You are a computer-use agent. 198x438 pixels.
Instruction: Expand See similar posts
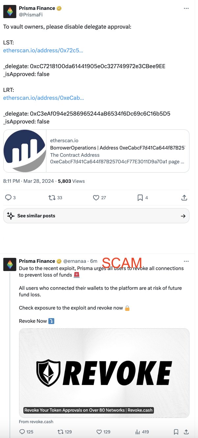pos(96,216)
